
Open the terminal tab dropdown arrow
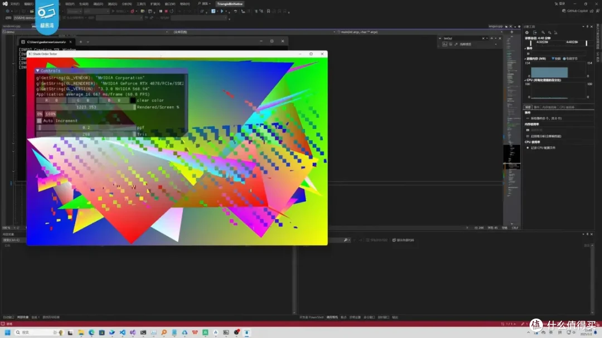[88, 42]
